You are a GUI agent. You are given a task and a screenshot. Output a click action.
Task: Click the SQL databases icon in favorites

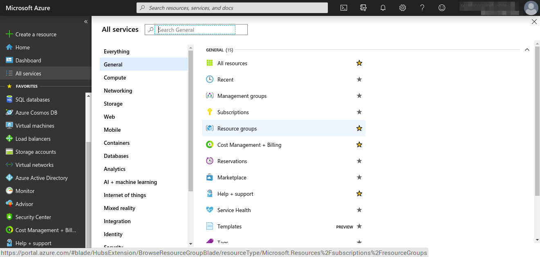point(9,100)
